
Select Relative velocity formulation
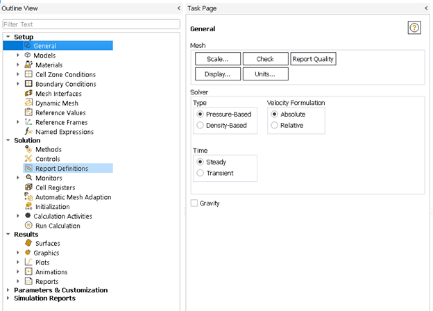click(x=275, y=126)
